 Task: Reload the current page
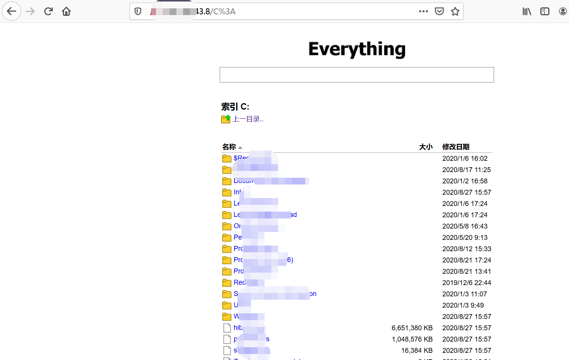[48, 11]
